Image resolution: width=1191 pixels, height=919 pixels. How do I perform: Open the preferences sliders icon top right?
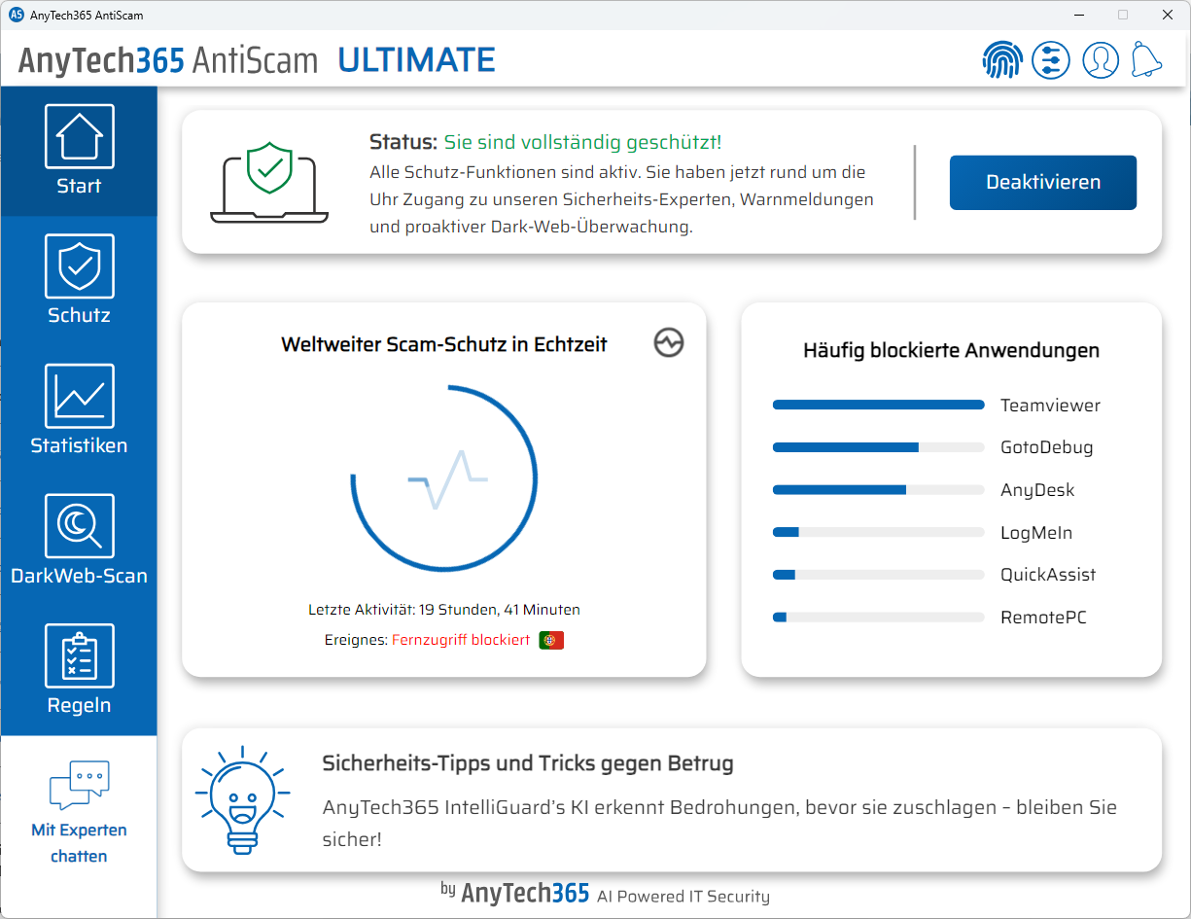pyautogui.click(x=1051, y=59)
